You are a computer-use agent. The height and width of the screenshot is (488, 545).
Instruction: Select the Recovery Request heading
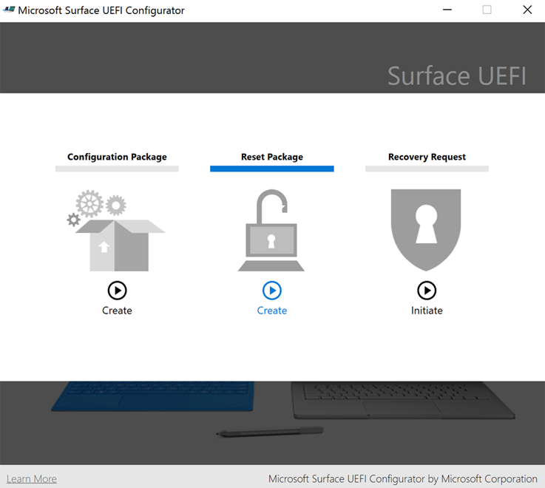pyautogui.click(x=427, y=157)
